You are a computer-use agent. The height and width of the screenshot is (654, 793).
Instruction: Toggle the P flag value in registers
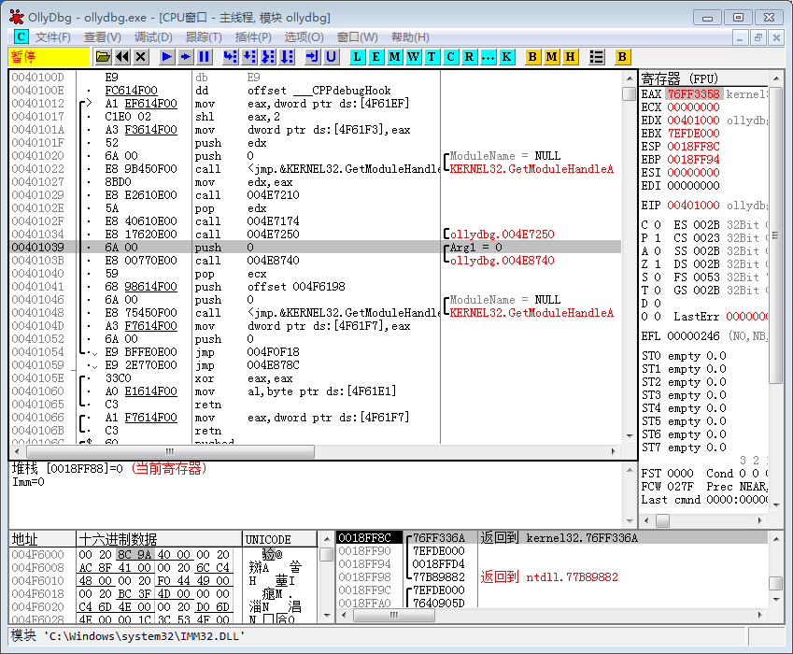pos(658,237)
